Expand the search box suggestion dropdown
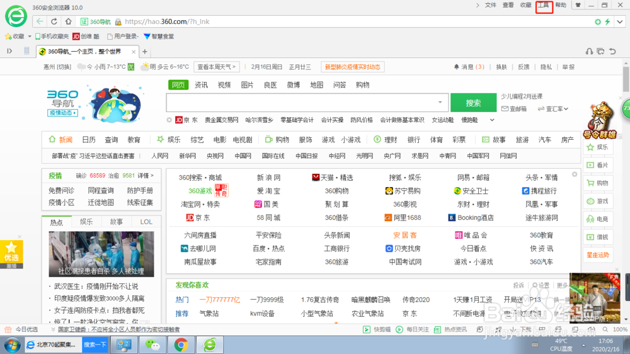Viewport: 630px width, 354px height. (440, 103)
